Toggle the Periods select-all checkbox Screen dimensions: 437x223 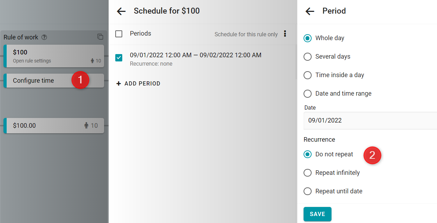click(x=119, y=34)
